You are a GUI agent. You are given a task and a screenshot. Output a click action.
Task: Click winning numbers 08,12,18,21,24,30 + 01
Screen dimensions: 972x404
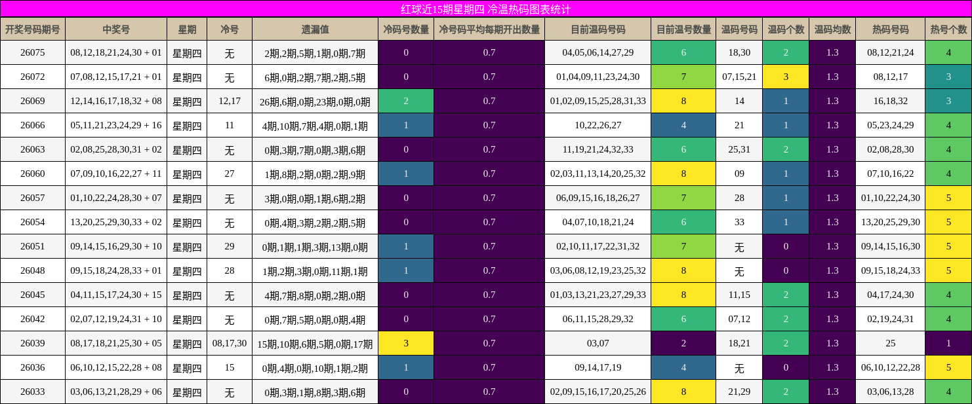(x=116, y=52)
